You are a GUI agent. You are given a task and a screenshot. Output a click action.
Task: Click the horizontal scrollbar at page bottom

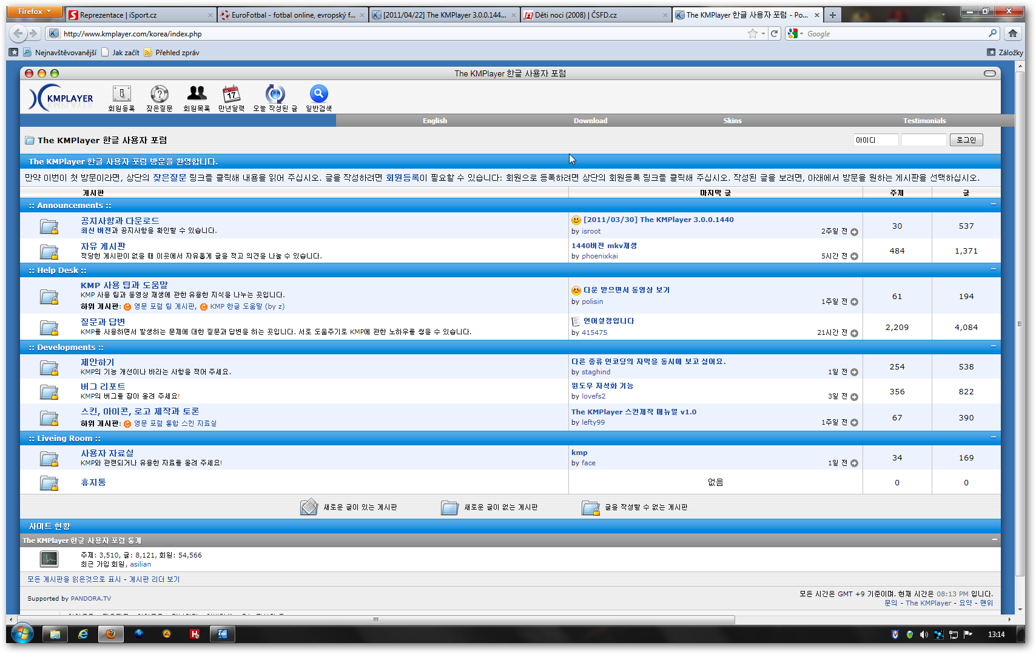click(x=375, y=619)
